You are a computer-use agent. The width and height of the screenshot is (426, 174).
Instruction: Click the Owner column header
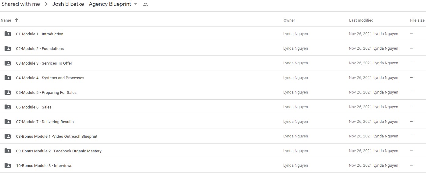pyautogui.click(x=289, y=20)
